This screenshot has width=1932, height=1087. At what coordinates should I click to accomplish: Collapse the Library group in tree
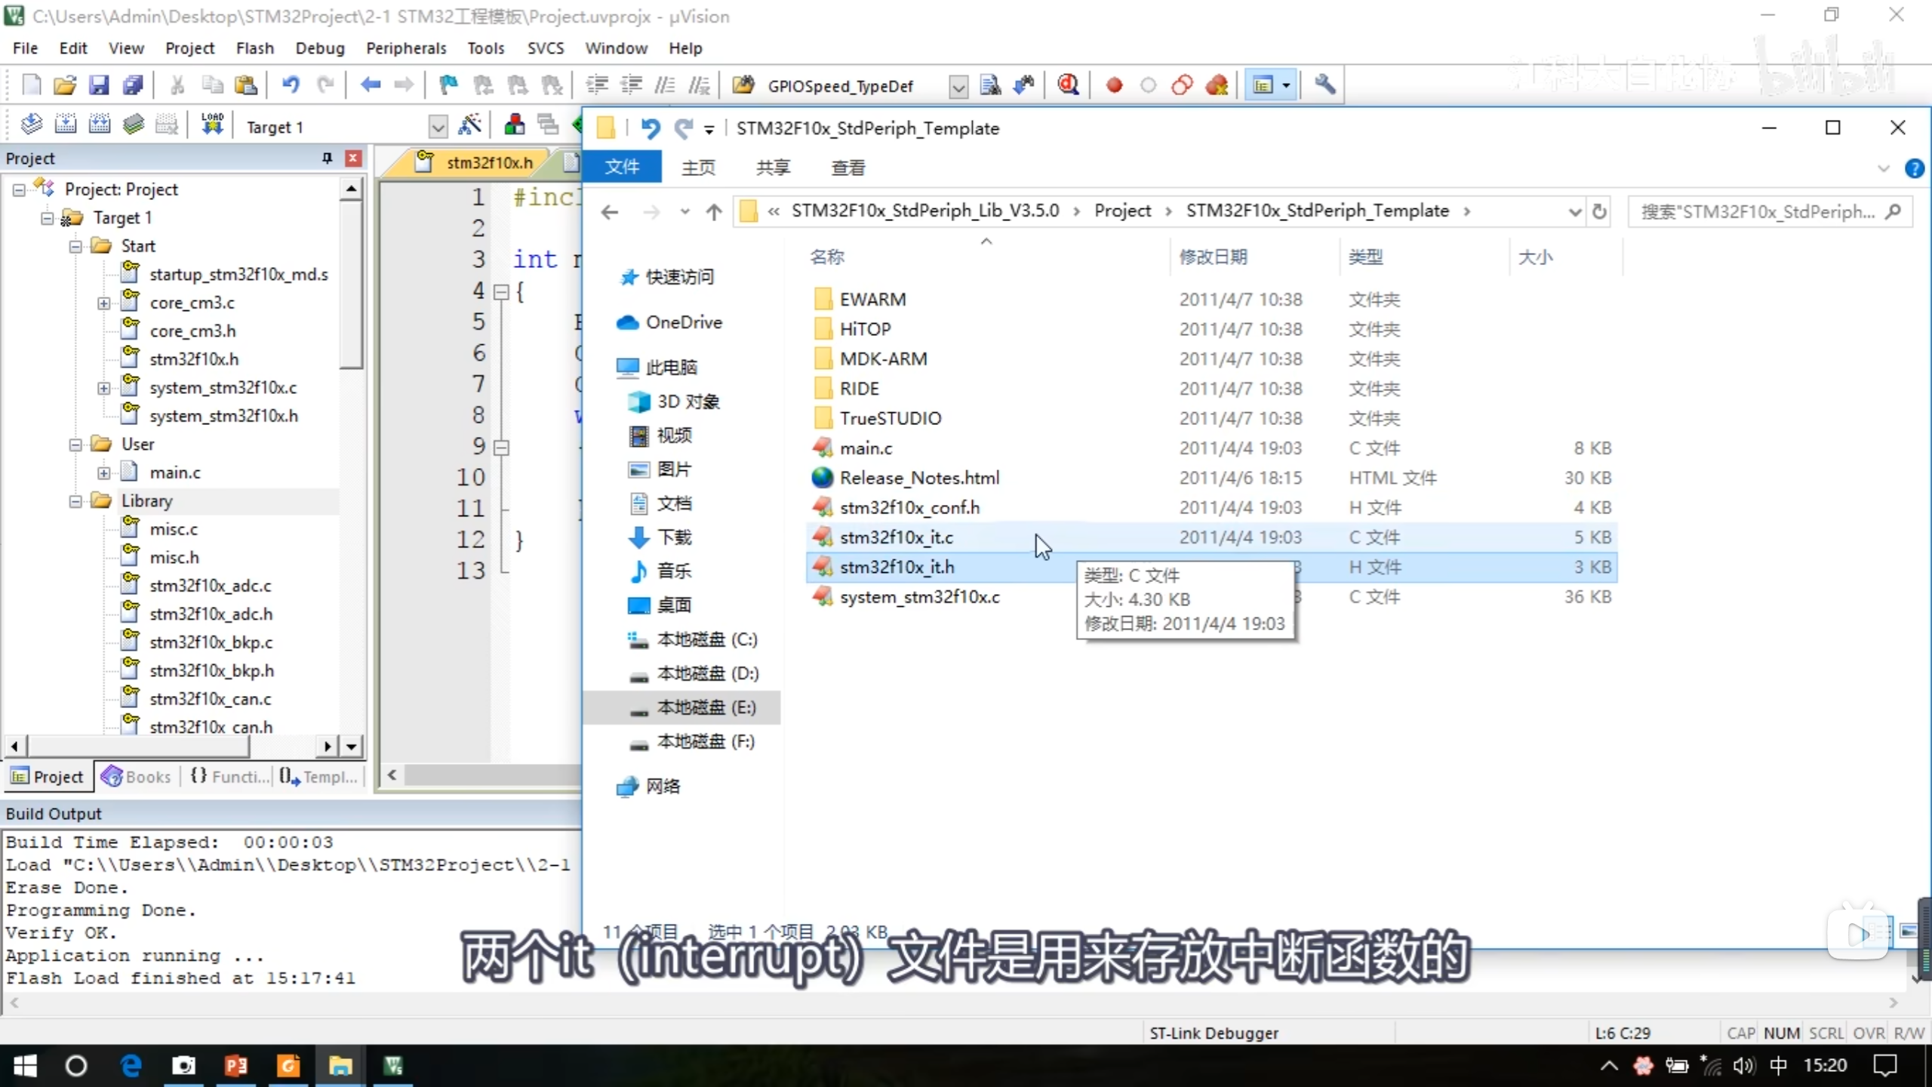tap(75, 501)
